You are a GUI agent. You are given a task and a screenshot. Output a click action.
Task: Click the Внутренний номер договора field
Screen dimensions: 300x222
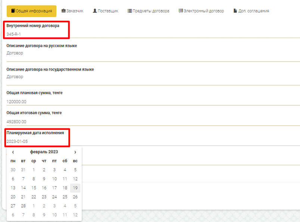tap(149, 34)
